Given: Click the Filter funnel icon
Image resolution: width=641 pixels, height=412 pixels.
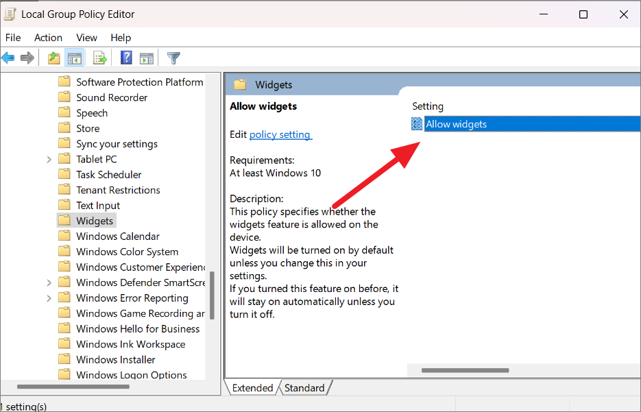Looking at the screenshot, I should [x=173, y=58].
